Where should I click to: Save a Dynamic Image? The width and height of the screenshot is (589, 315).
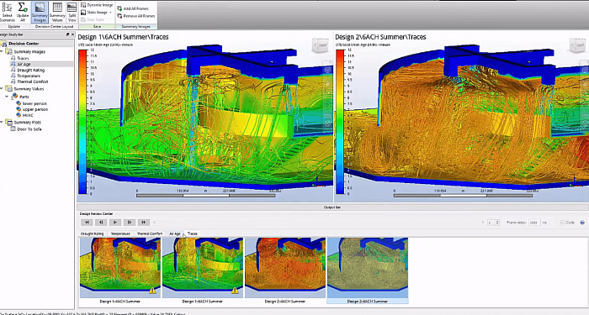(x=97, y=5)
